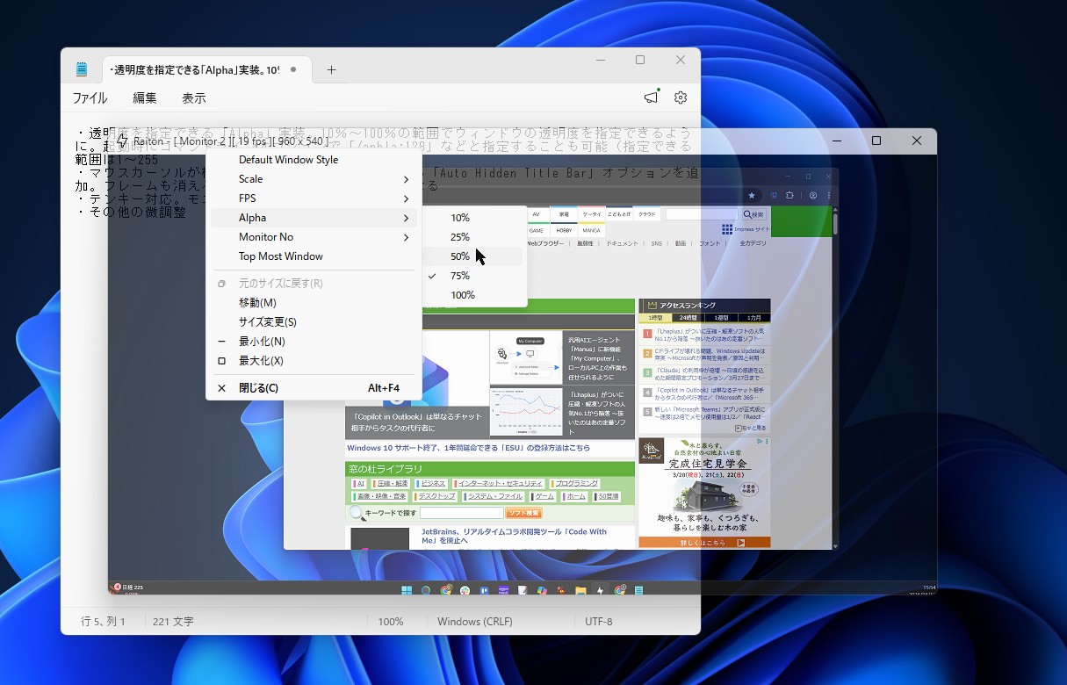Click the Impress サイト grid icon
The image size is (1067, 685).
pos(727,229)
